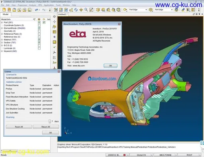Toggle the Element/Node checkbox
Image resolution: width=204 pixels, height=157 pixels.
click(39, 28)
